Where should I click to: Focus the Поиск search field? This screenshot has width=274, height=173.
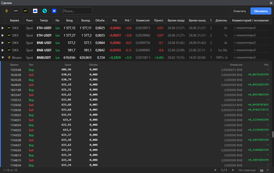(x=77, y=11)
